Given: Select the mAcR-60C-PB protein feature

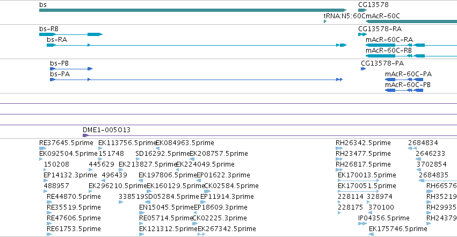Looking at the screenshot, I should pyautogui.click(x=404, y=90).
